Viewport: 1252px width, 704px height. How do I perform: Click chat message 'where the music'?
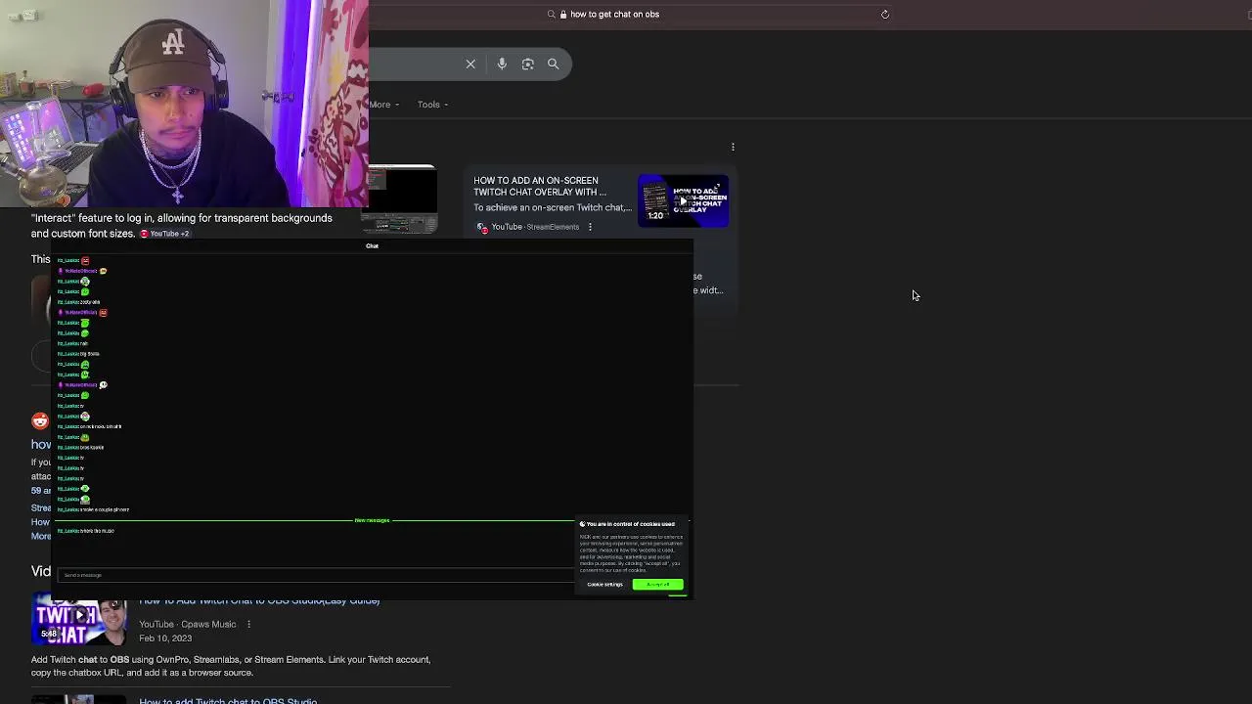[97, 531]
